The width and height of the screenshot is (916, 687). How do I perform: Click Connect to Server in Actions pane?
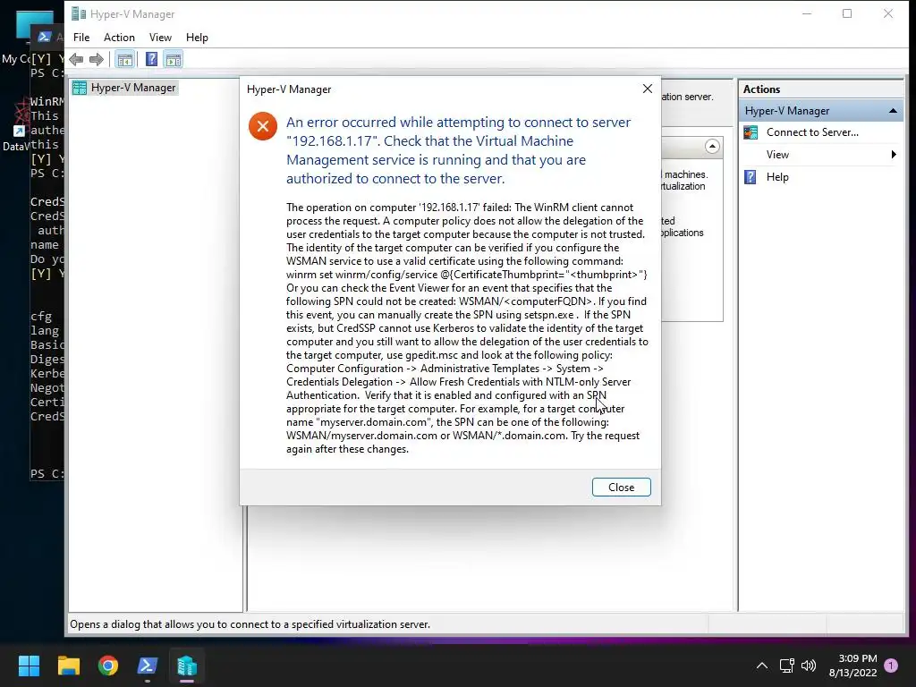point(812,132)
